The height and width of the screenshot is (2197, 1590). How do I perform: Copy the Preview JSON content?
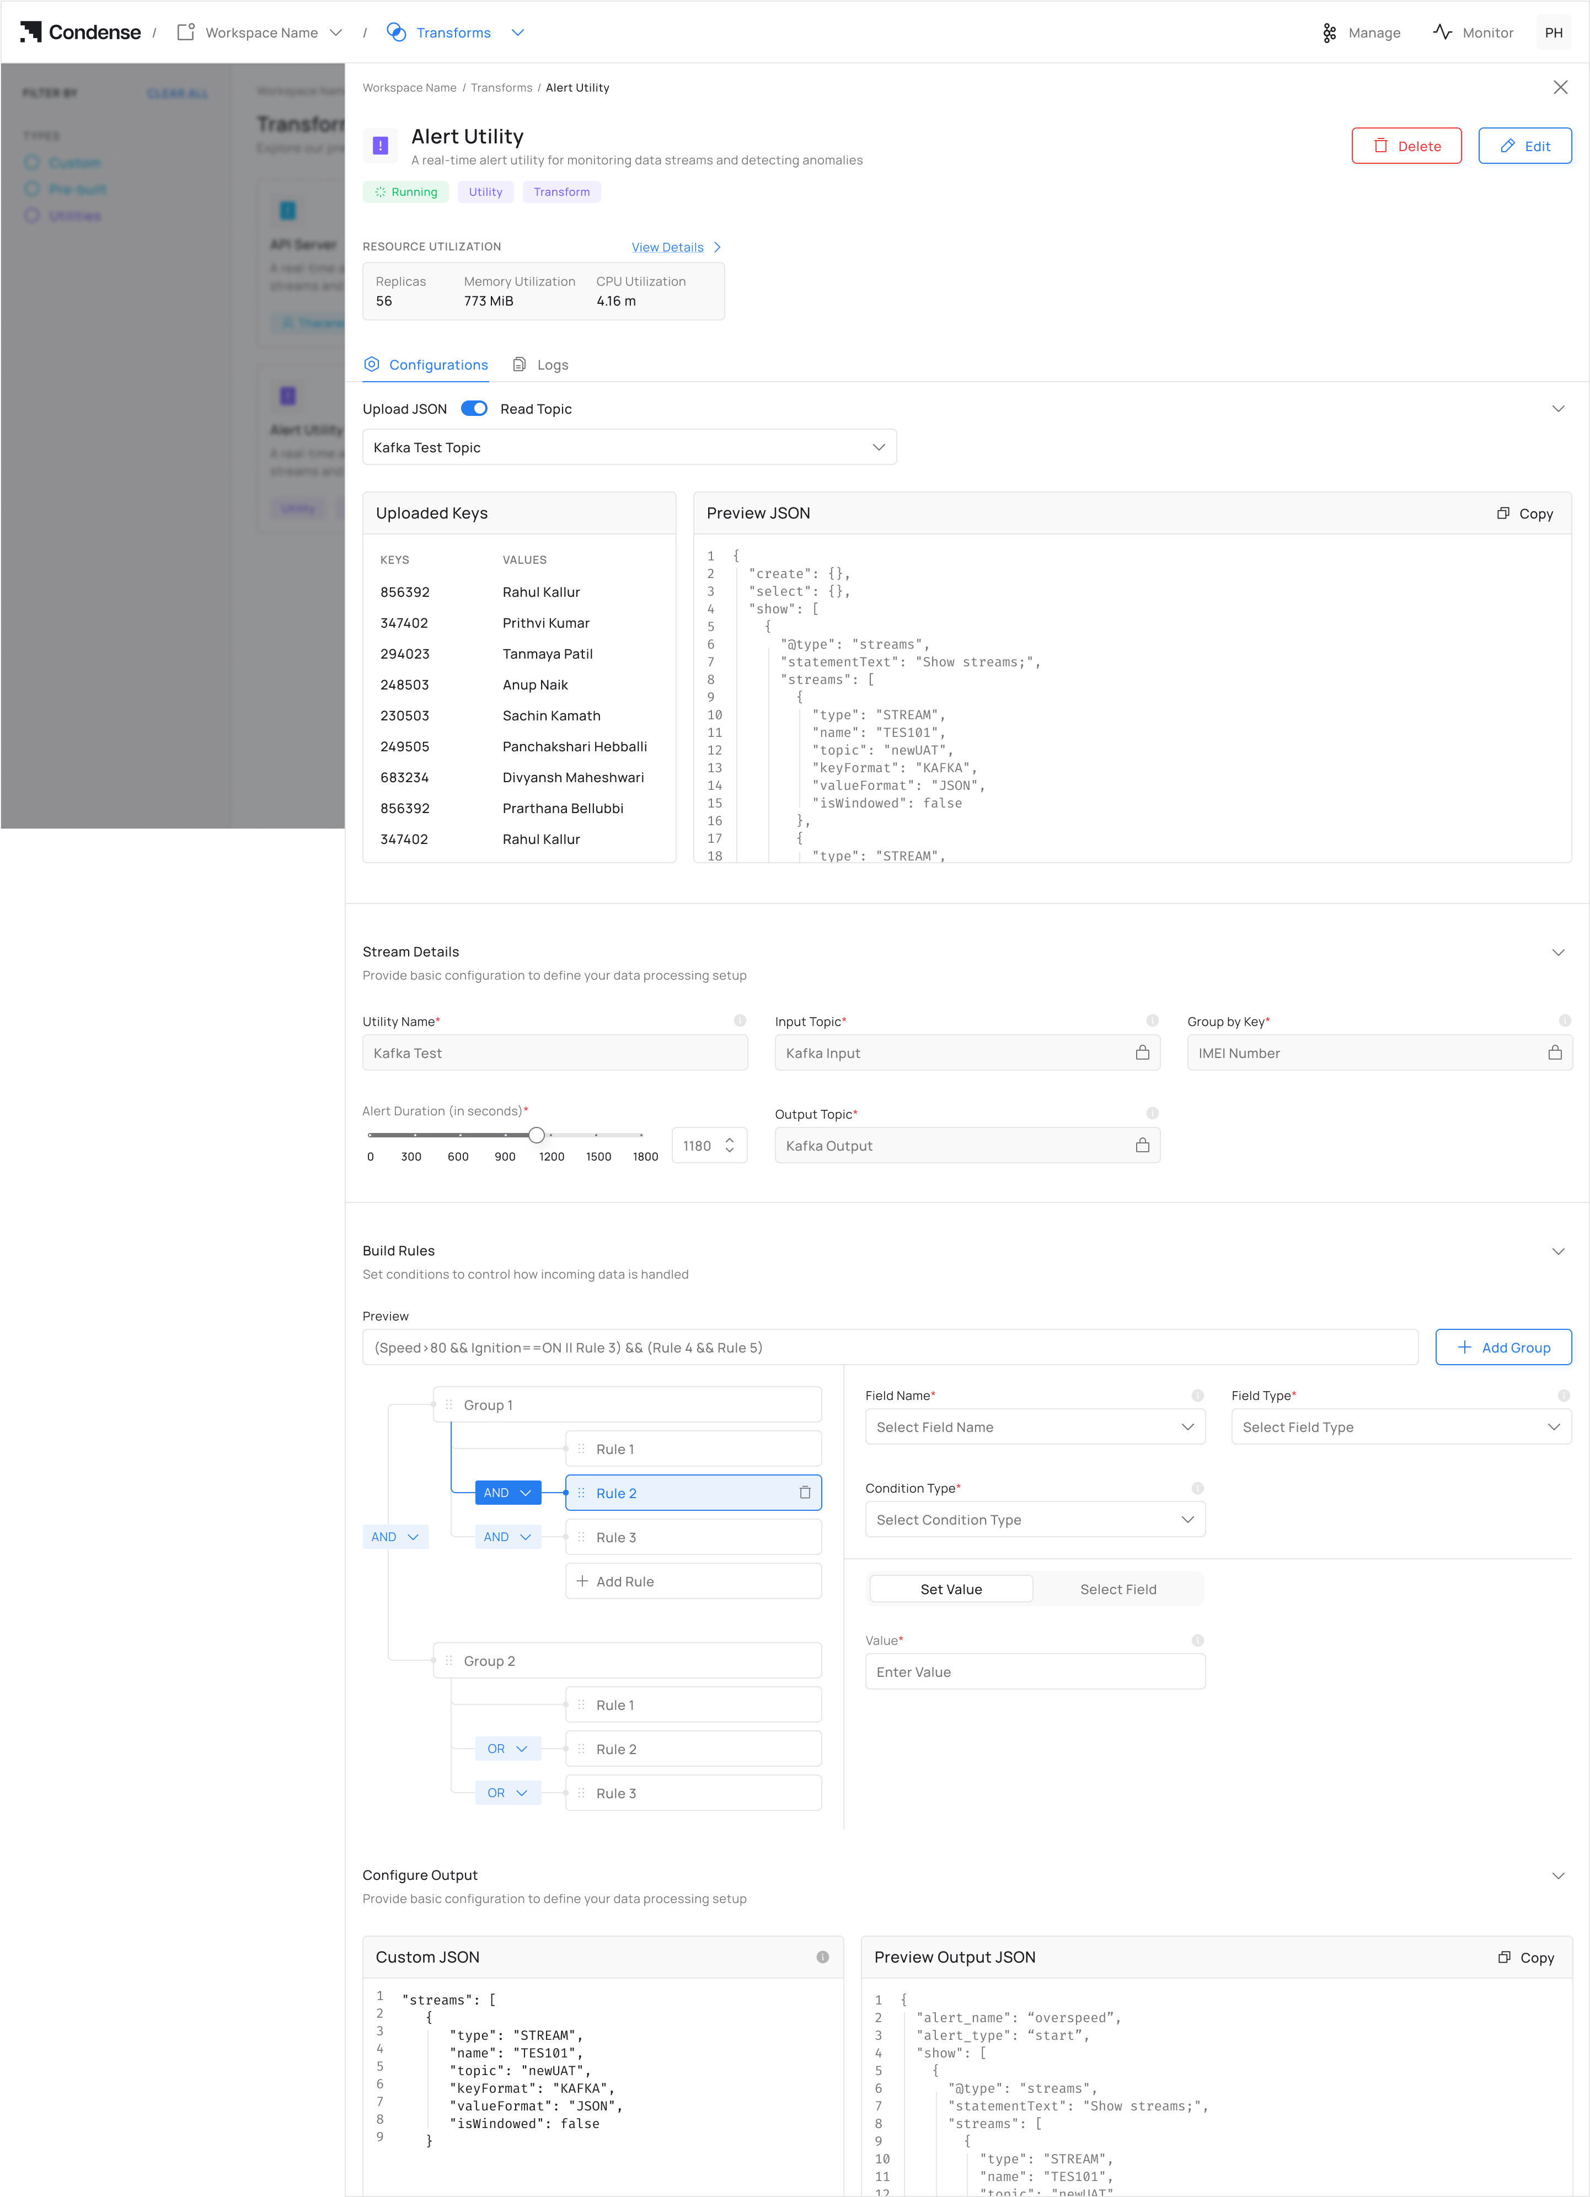point(1524,514)
